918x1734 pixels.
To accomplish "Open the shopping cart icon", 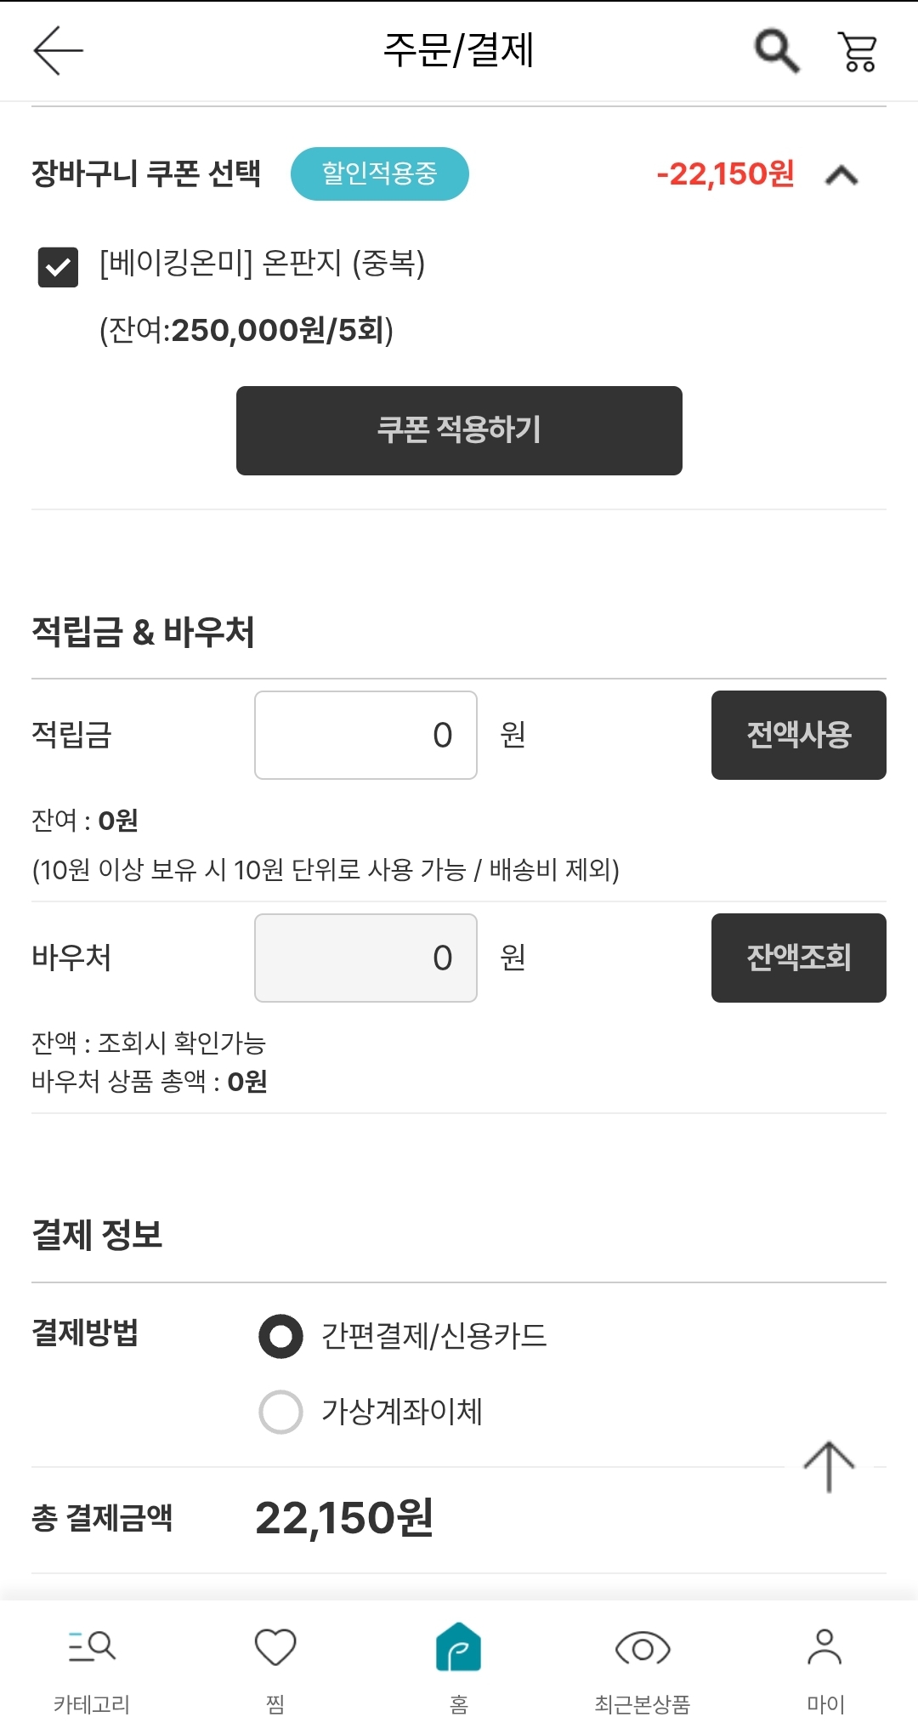I will 858,51.
